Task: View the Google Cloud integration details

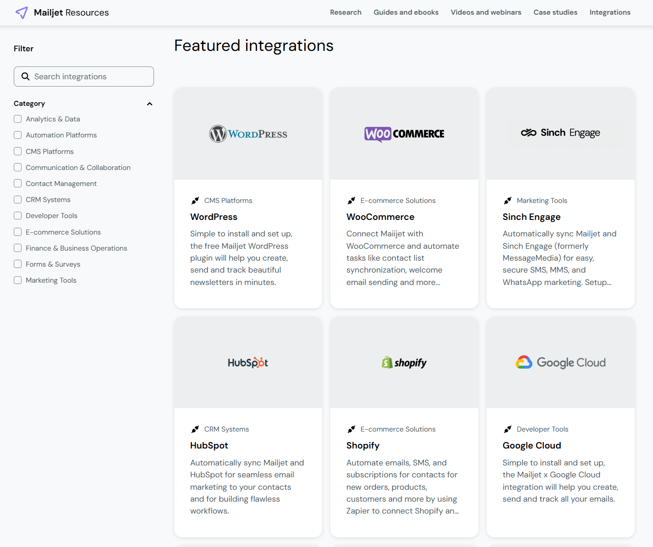Action: click(532, 445)
